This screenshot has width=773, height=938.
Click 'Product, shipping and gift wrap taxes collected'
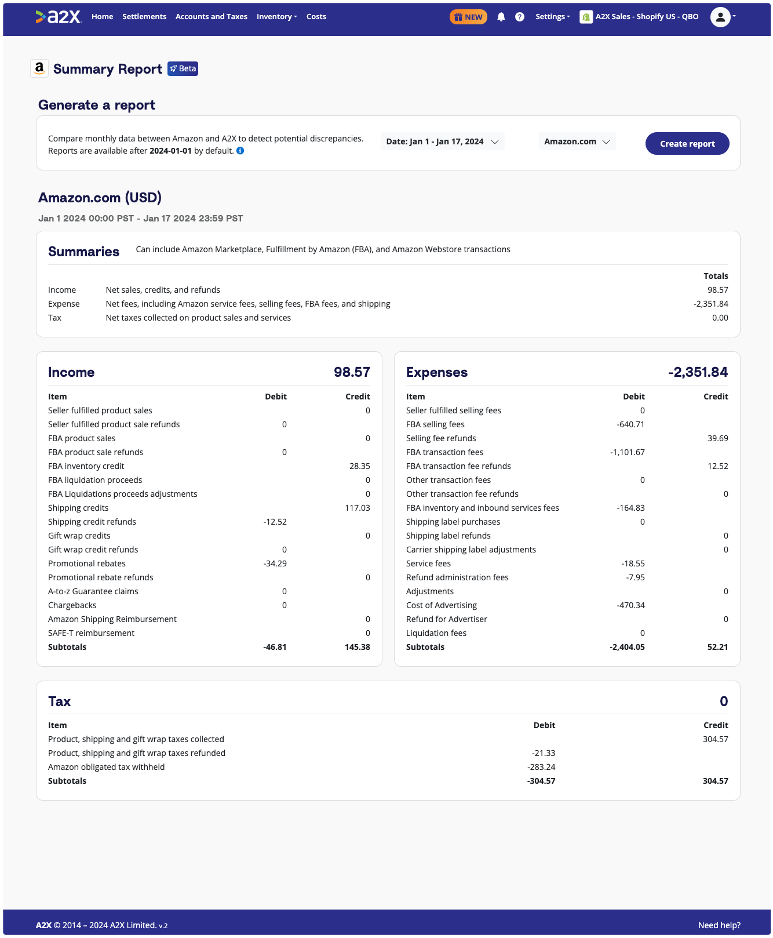point(136,739)
